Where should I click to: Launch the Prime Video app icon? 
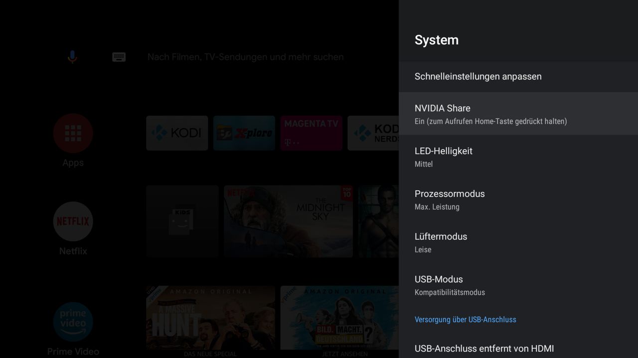pyautogui.click(x=73, y=321)
